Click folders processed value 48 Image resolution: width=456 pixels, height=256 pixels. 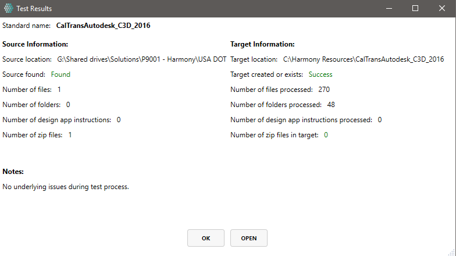point(331,105)
